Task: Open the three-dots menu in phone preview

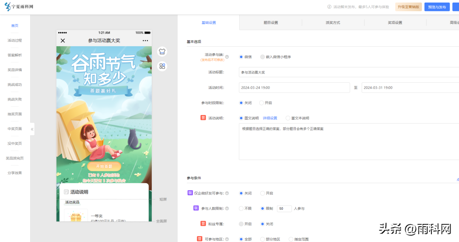Action: (145, 41)
